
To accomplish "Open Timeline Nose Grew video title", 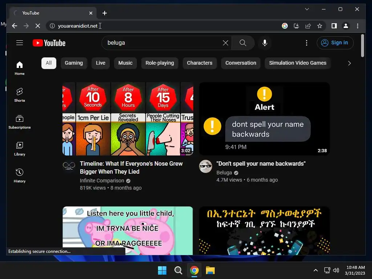I will [131, 167].
